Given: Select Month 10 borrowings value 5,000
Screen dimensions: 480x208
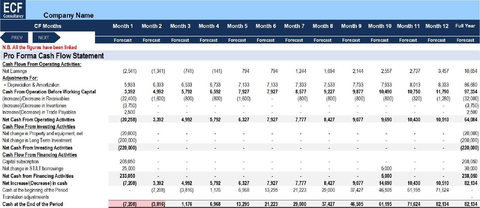Looking at the screenshot, I should [386, 169].
